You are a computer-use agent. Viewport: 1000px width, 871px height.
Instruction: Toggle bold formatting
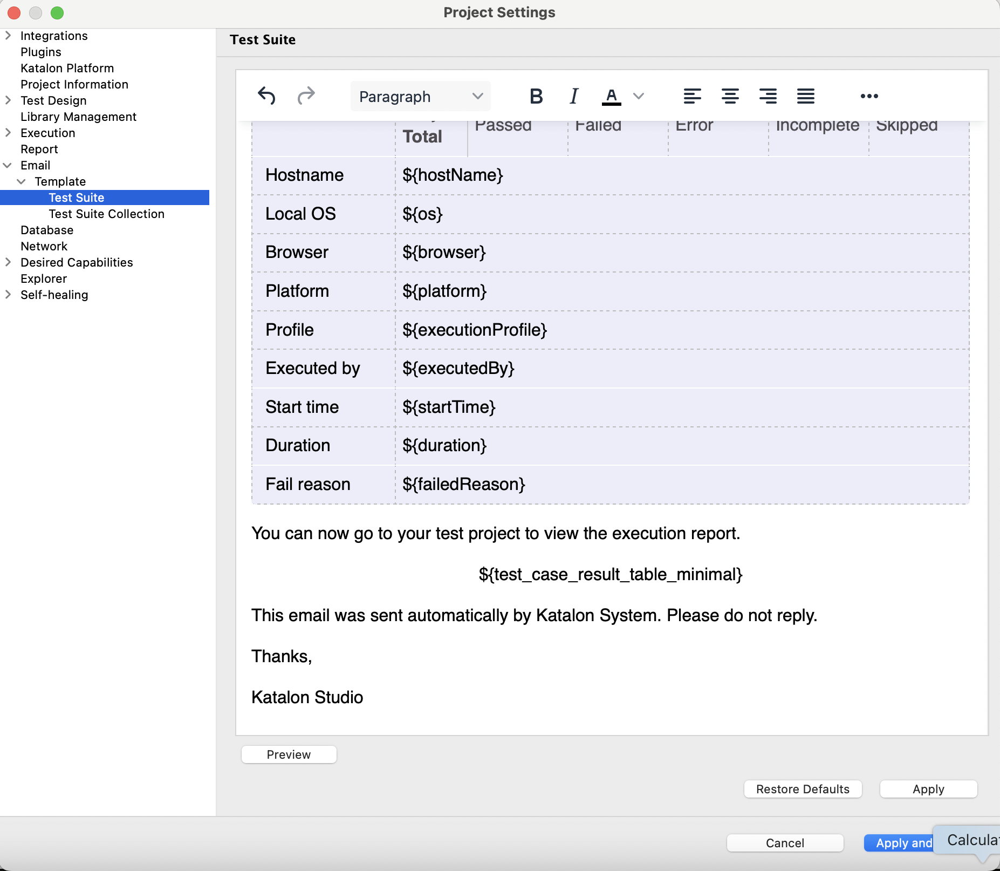536,96
